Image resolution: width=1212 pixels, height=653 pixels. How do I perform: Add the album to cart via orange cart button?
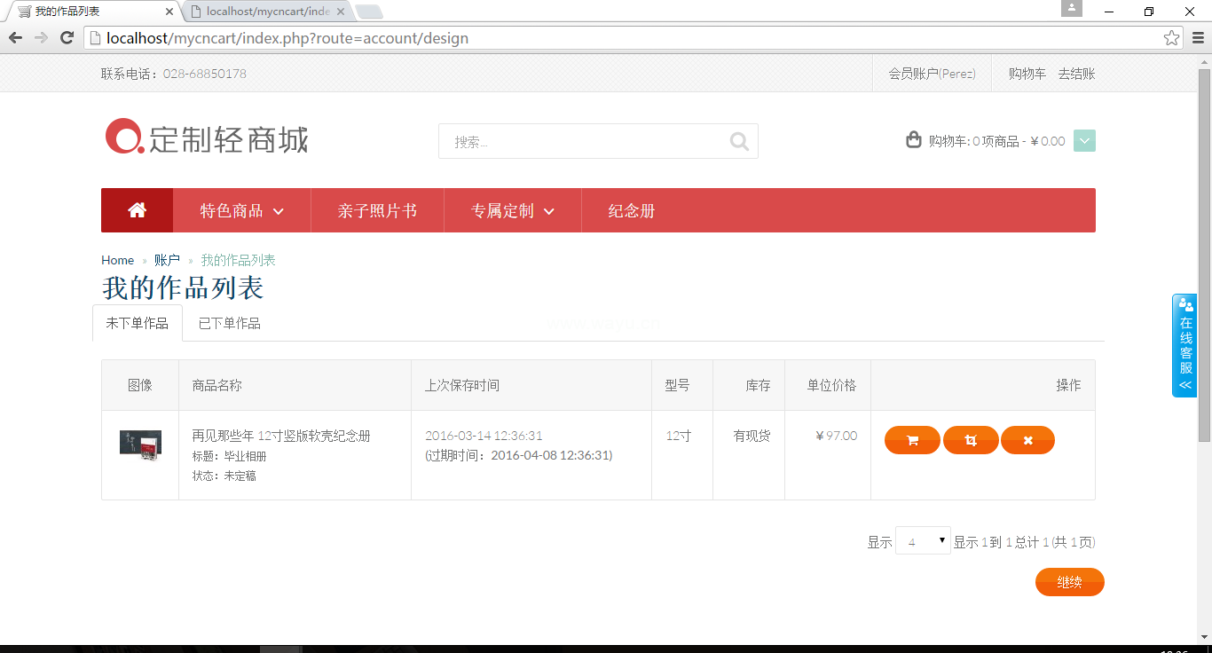coord(912,440)
